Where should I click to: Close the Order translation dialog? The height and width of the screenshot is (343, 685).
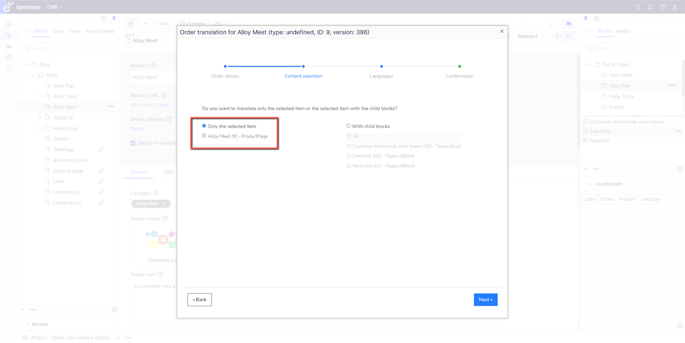[502, 31]
